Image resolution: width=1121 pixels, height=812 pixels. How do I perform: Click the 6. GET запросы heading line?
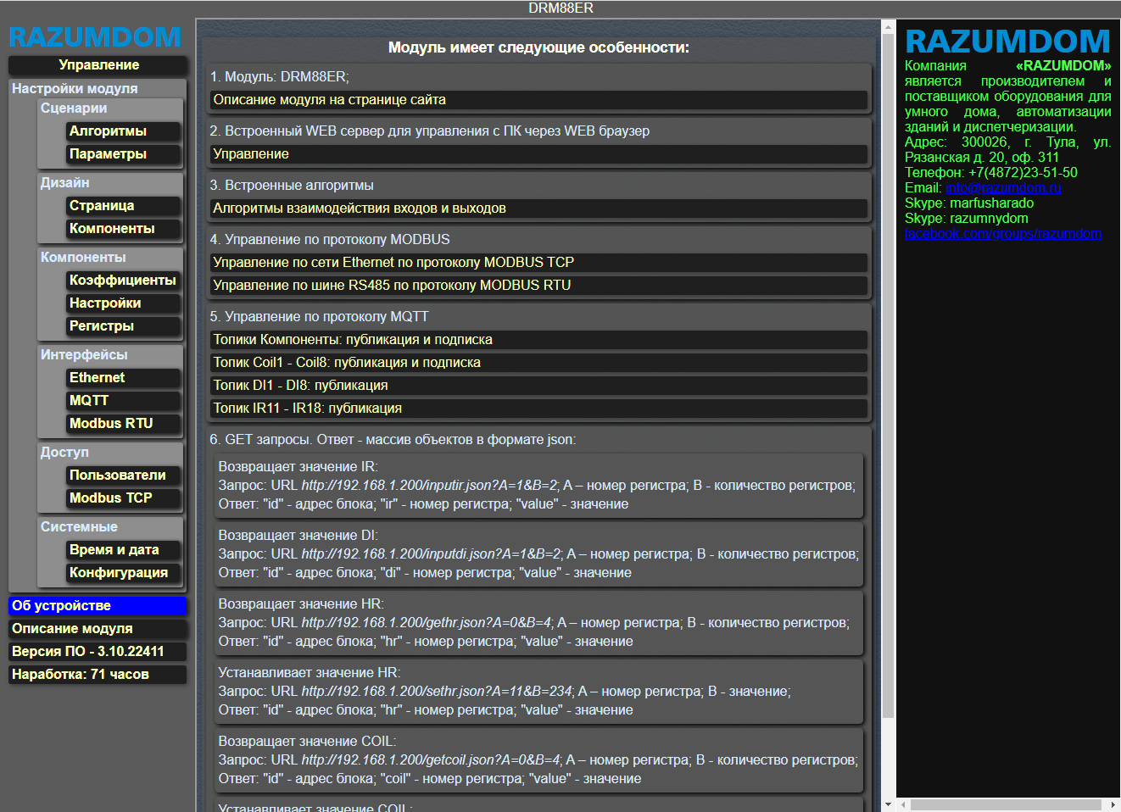click(x=393, y=440)
